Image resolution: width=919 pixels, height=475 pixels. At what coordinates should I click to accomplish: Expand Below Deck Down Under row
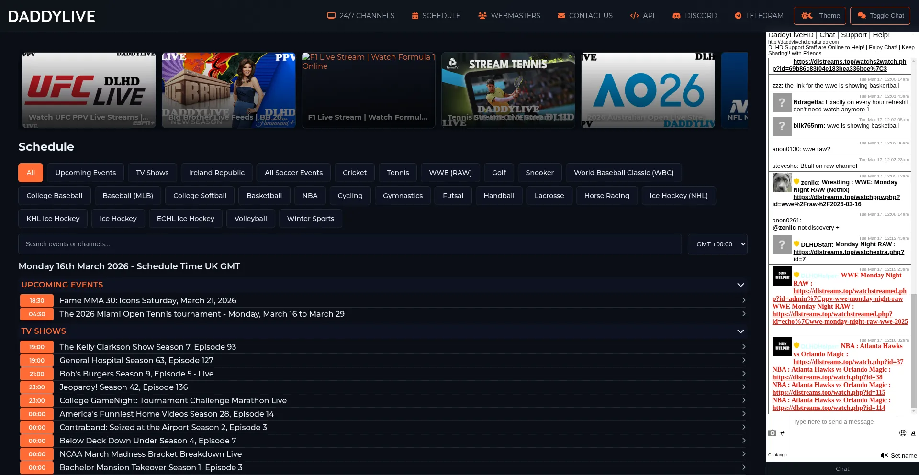coord(383,441)
